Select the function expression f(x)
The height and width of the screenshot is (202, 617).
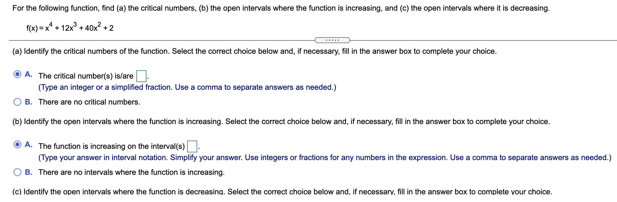(69, 27)
